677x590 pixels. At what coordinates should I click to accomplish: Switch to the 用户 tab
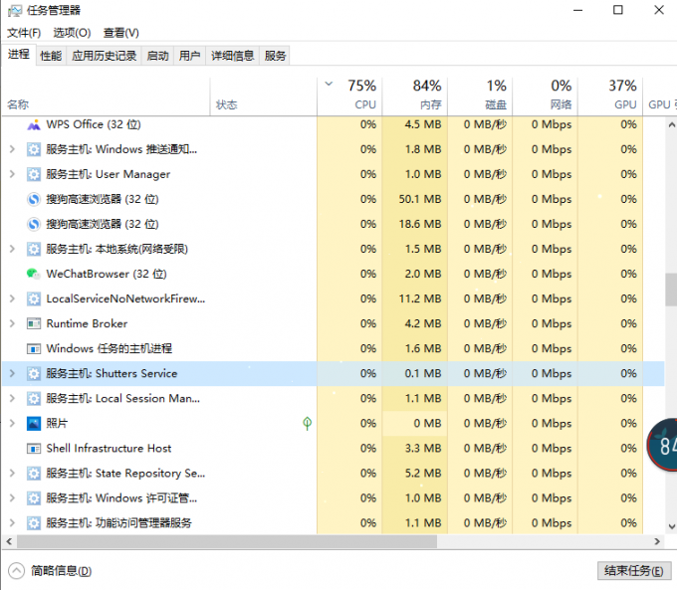point(189,56)
